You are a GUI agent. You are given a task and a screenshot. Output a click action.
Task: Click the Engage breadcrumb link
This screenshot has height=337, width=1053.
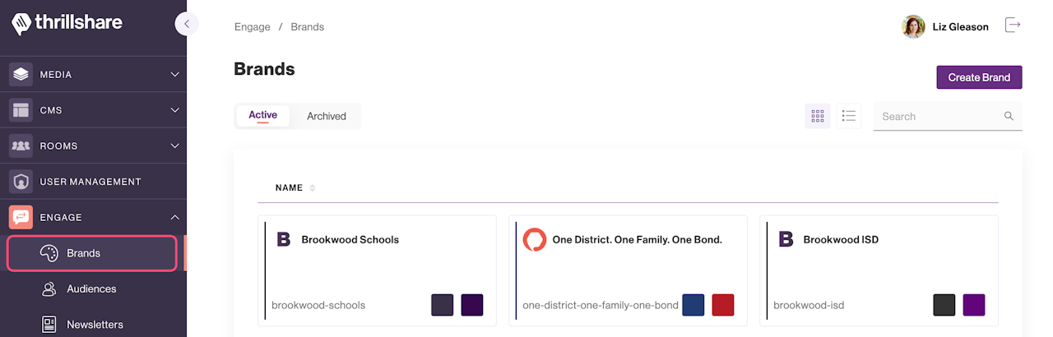coord(253,26)
